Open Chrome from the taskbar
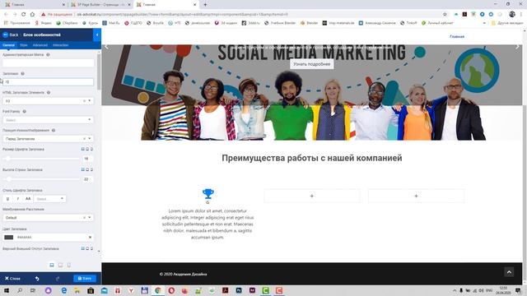The width and height of the screenshot is (527, 296). 157,290
